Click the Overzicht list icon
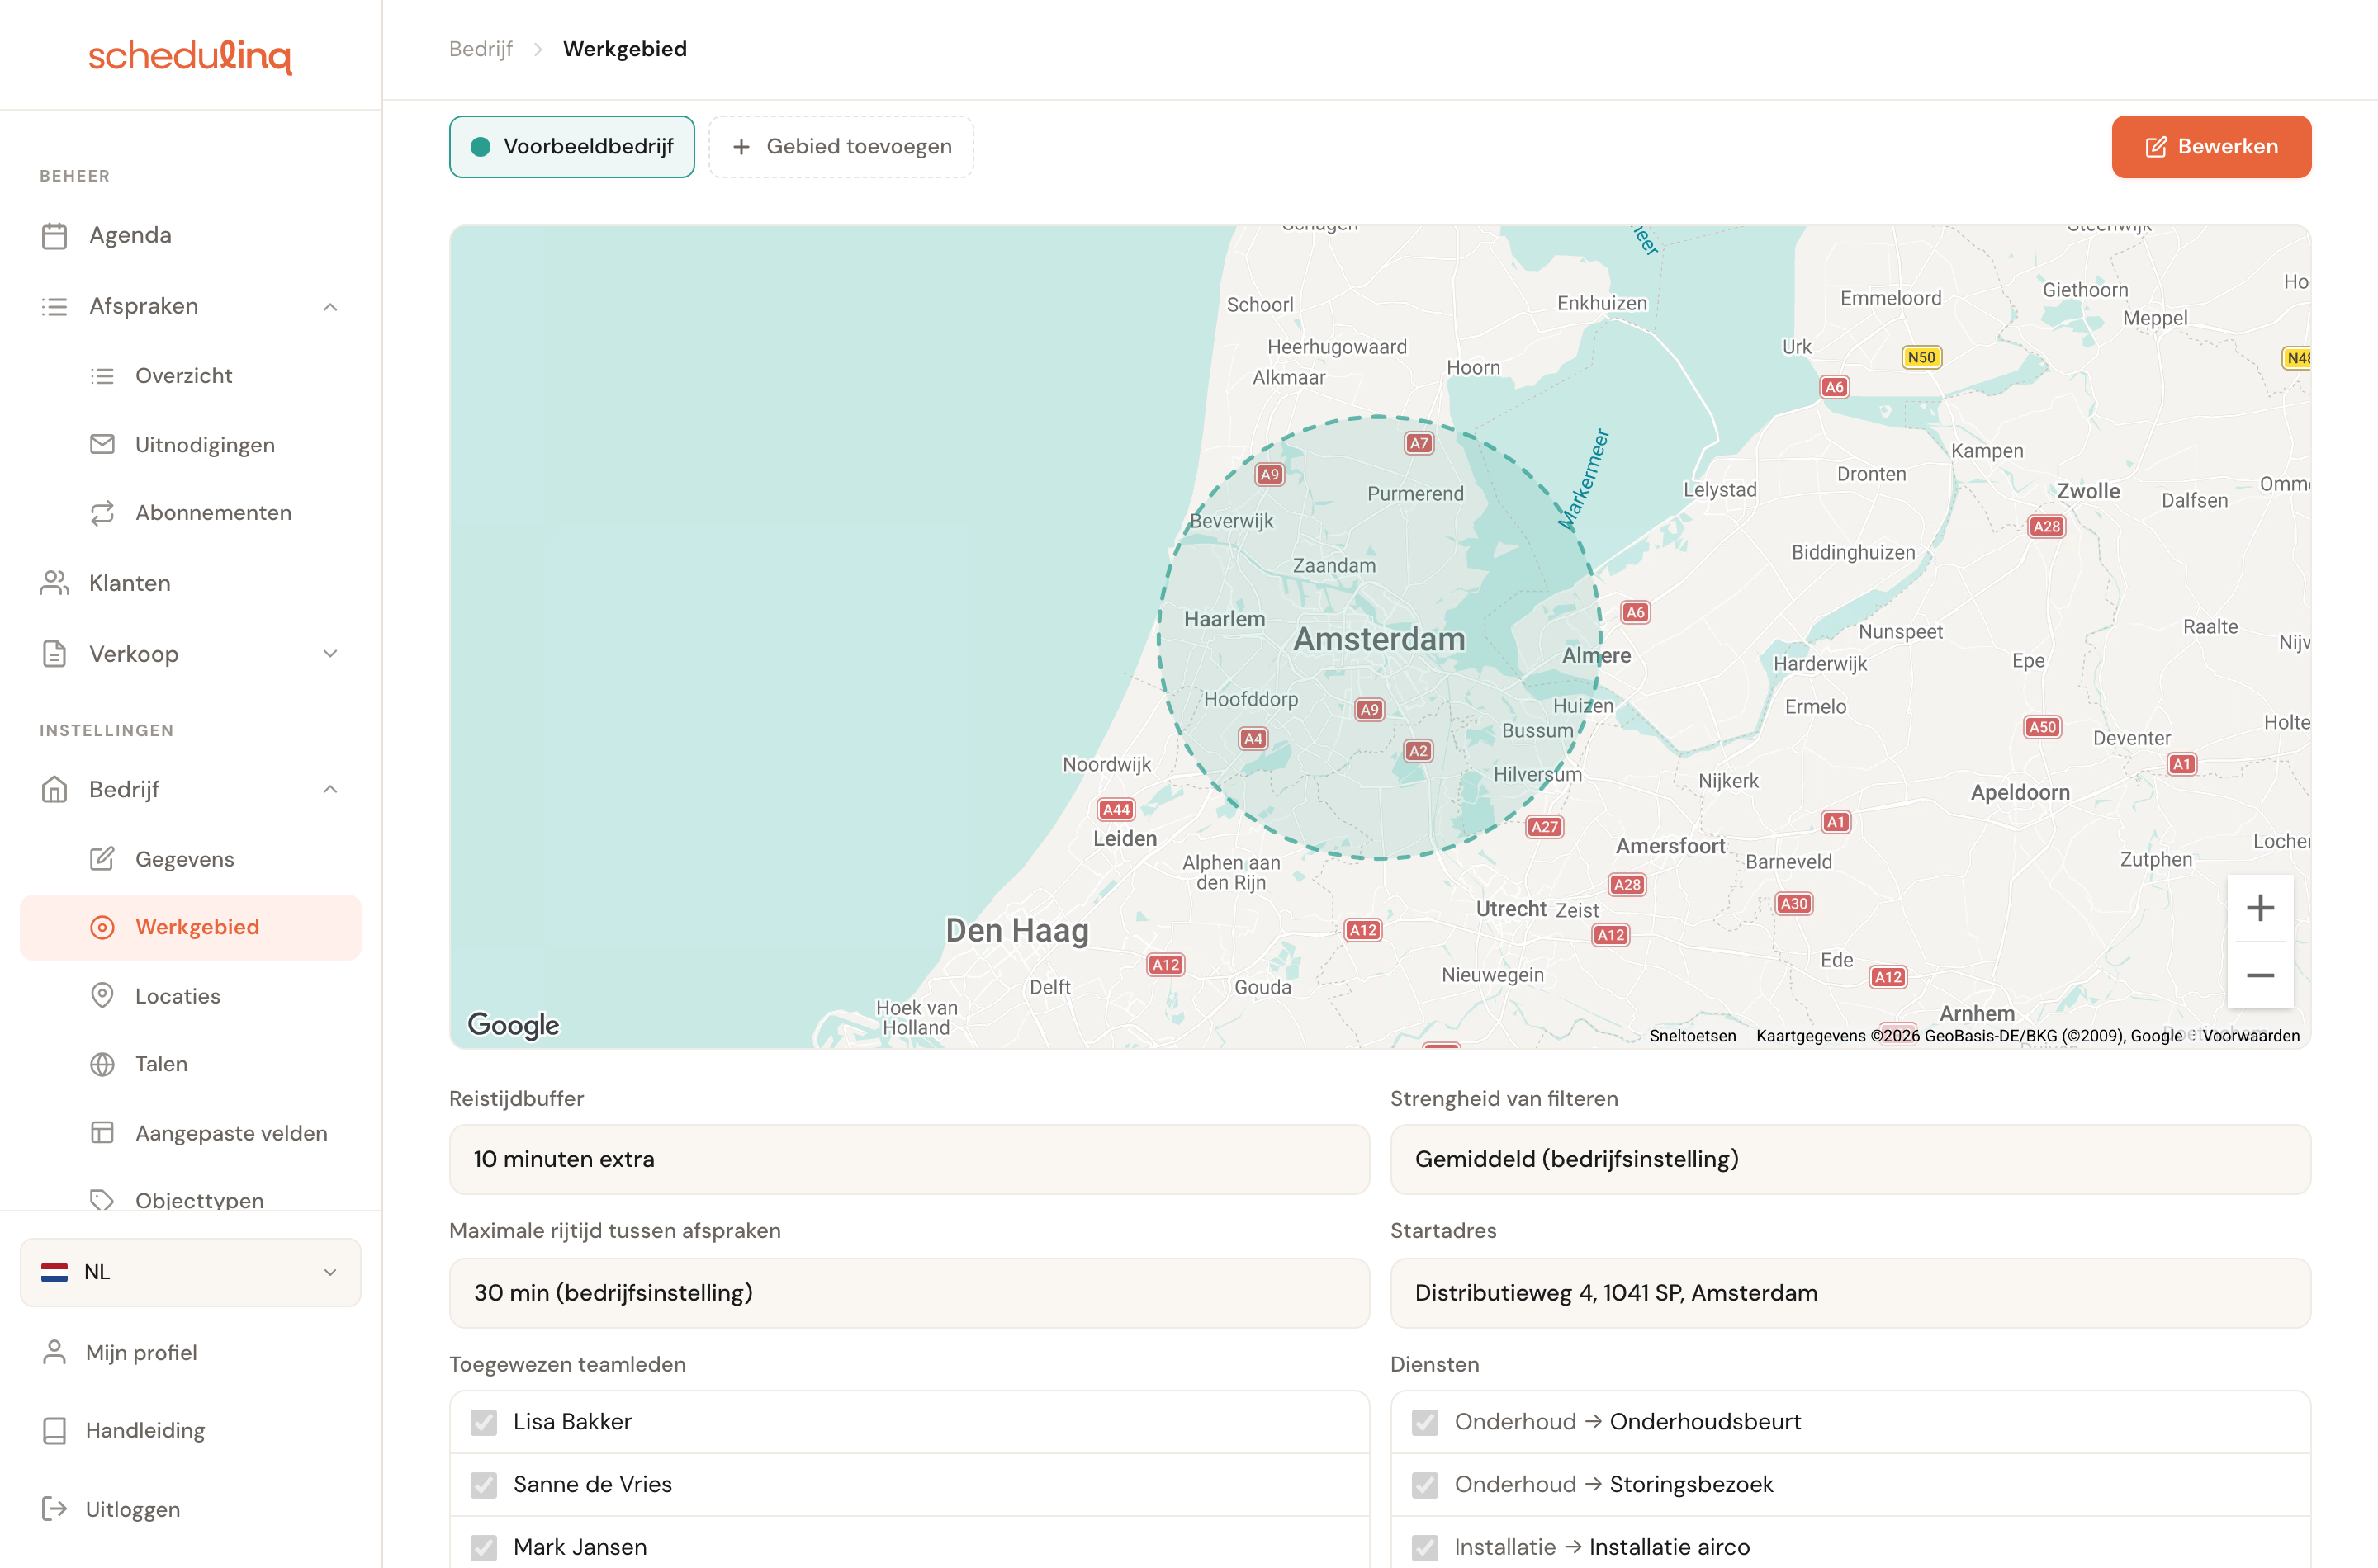 [x=102, y=376]
